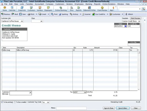Click the Customize toolbar button
This screenshot has width=147, height=111.
[115, 14]
